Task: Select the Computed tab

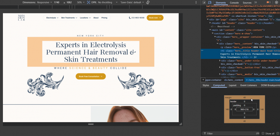Action: point(219,85)
